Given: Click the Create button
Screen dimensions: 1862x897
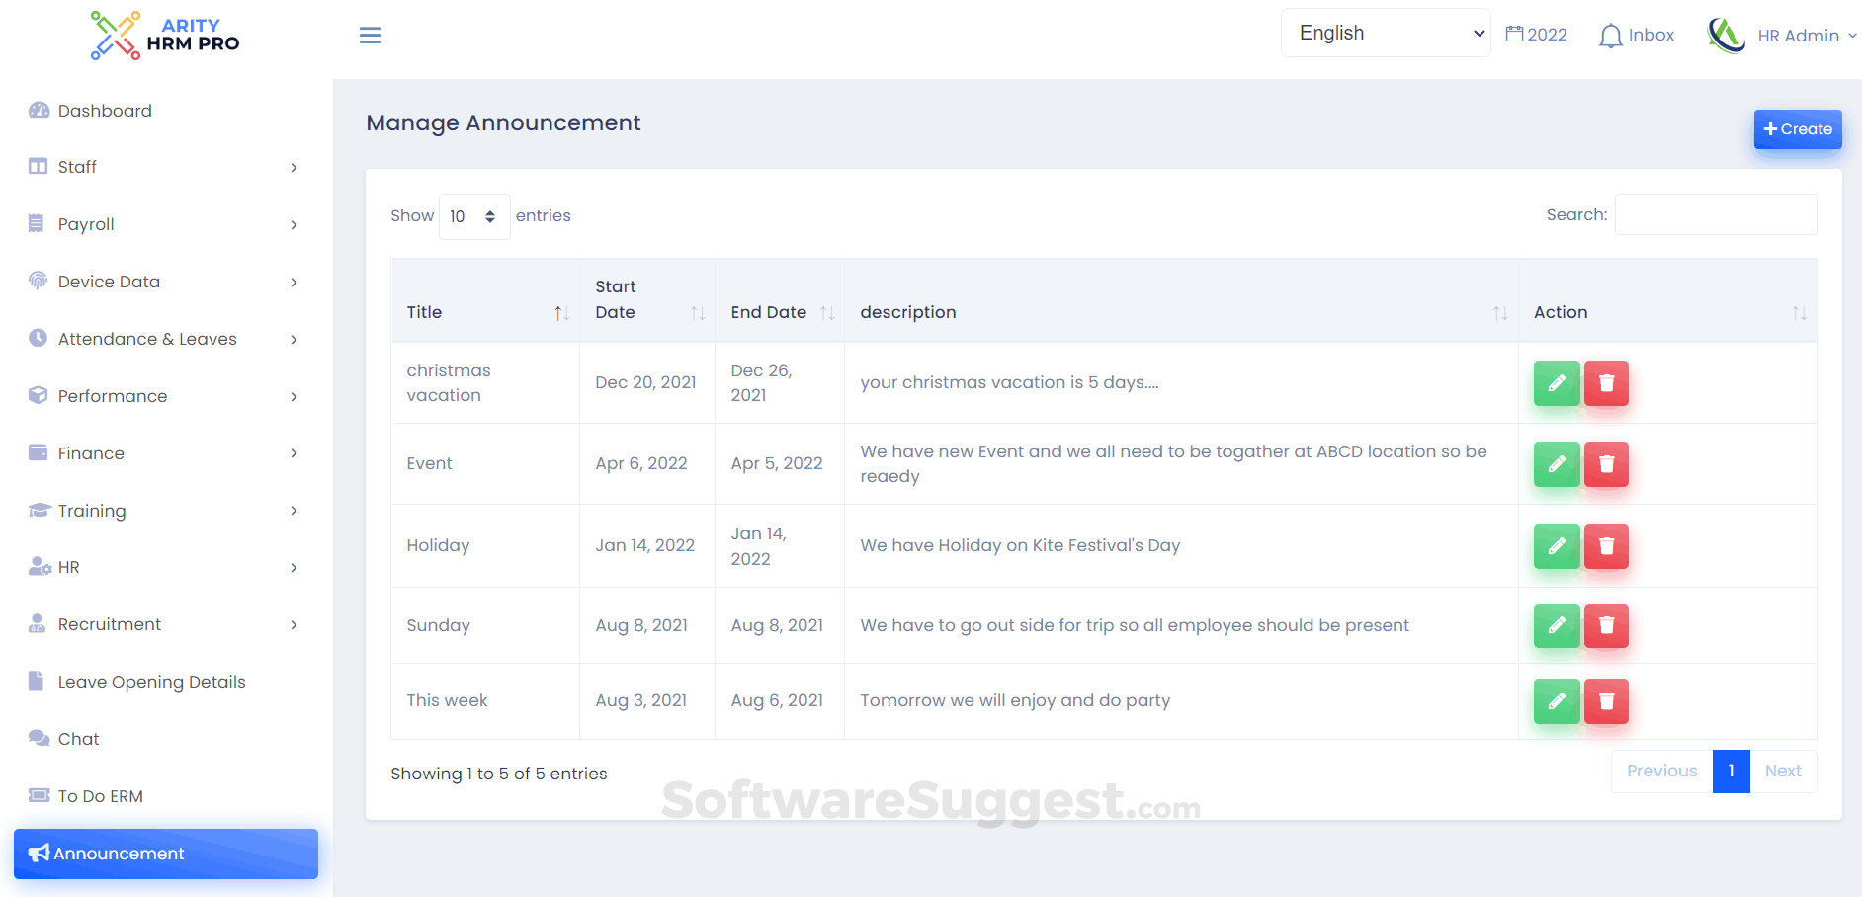Looking at the screenshot, I should (1798, 128).
